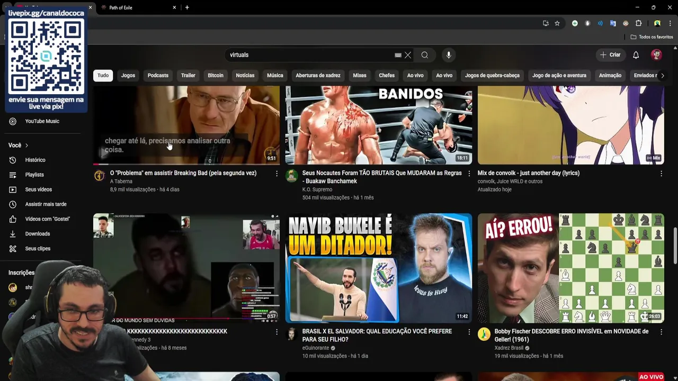Select the Animação filter chip

coord(610,75)
